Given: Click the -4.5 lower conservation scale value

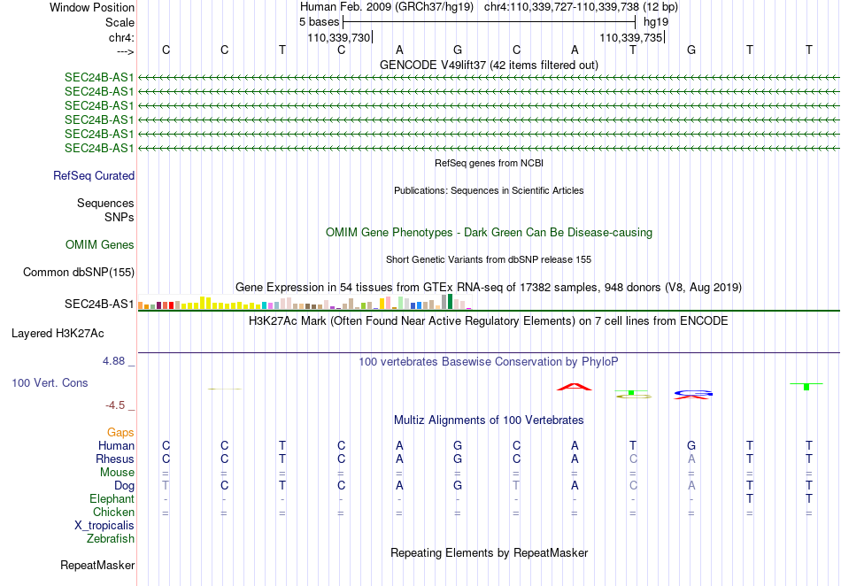Looking at the screenshot, I should [115, 405].
